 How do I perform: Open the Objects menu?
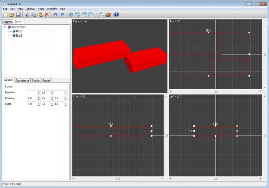pyautogui.click(x=30, y=8)
